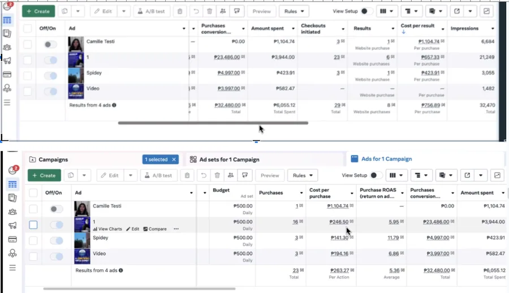Click Compare under ad 1
This screenshot has width=509, height=293.
(155, 229)
